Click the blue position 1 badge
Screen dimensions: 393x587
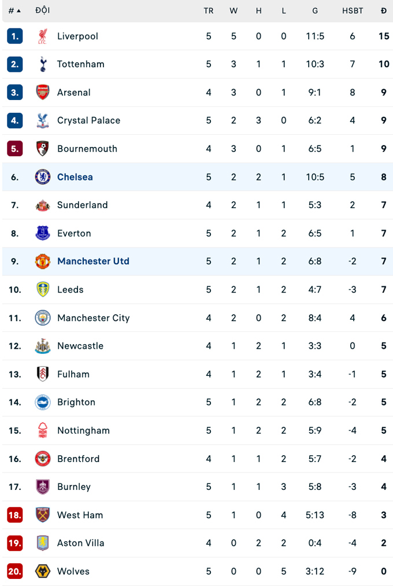[14, 36]
